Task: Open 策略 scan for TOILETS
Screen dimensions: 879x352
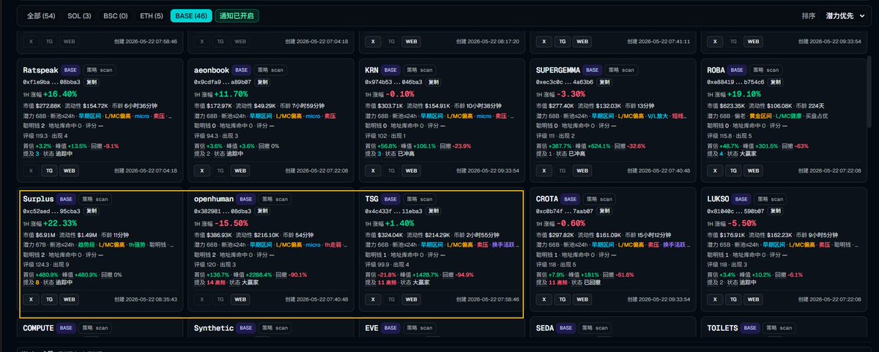Action: [781, 329]
